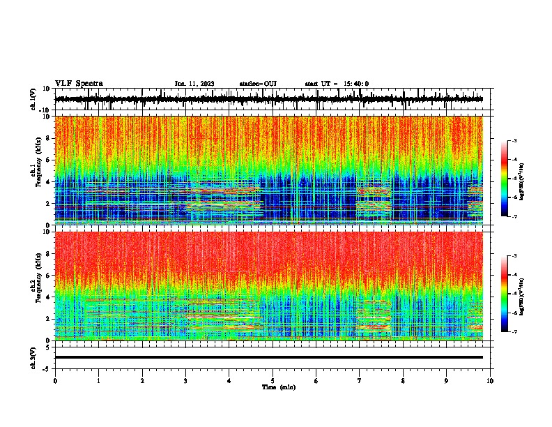
Task: Click the ch.1 spectrogram color scale bar
Action: [x=505, y=179]
